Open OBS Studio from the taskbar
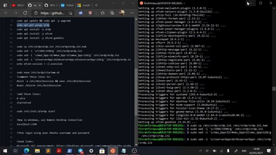Image resolution: width=276 pixels, height=155 pixels. point(134,151)
